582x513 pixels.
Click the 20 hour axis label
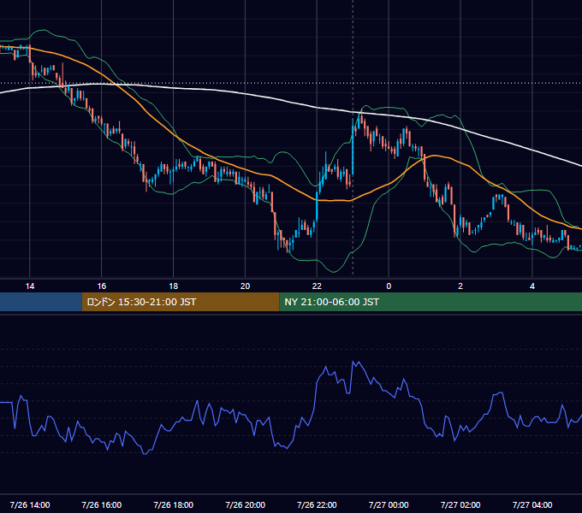[x=245, y=286]
